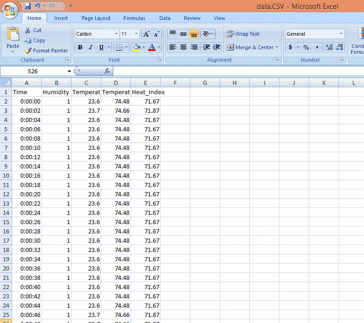This screenshot has height=323, width=364.
Task: Middle align cell contents
Action: (x=183, y=34)
